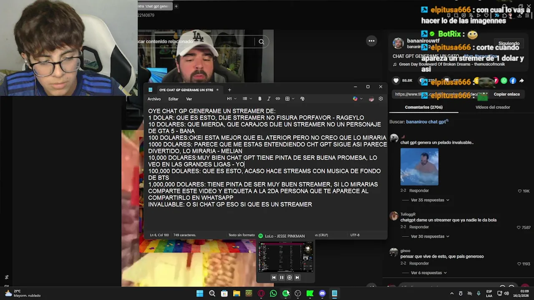Click Copiar enlace button
534x300 pixels.
tap(506, 94)
